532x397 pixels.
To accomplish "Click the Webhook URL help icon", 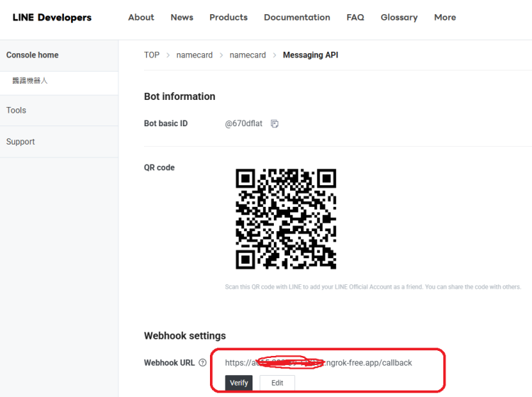I will [x=203, y=363].
